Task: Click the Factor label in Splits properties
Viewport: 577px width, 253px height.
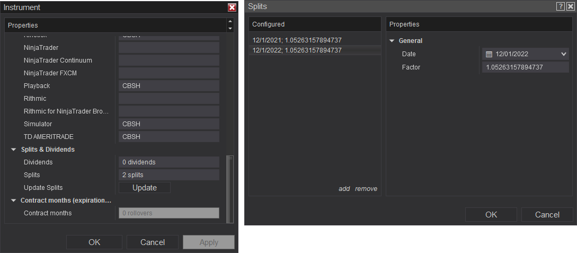Action: (411, 67)
